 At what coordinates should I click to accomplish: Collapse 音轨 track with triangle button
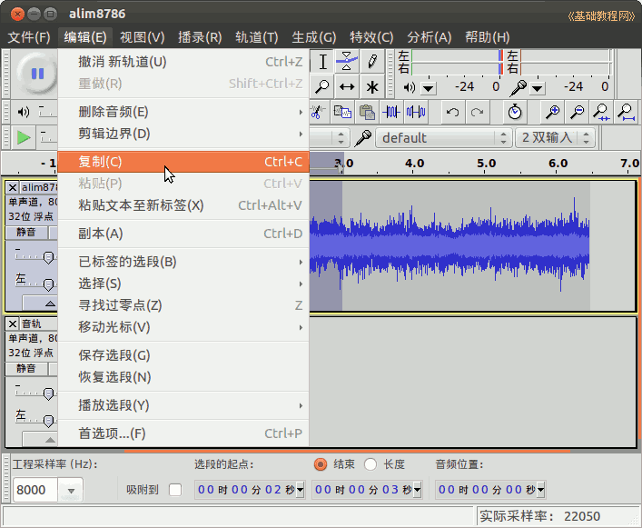click(50, 440)
